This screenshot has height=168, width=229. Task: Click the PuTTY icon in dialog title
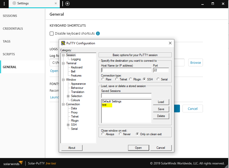point(63,43)
